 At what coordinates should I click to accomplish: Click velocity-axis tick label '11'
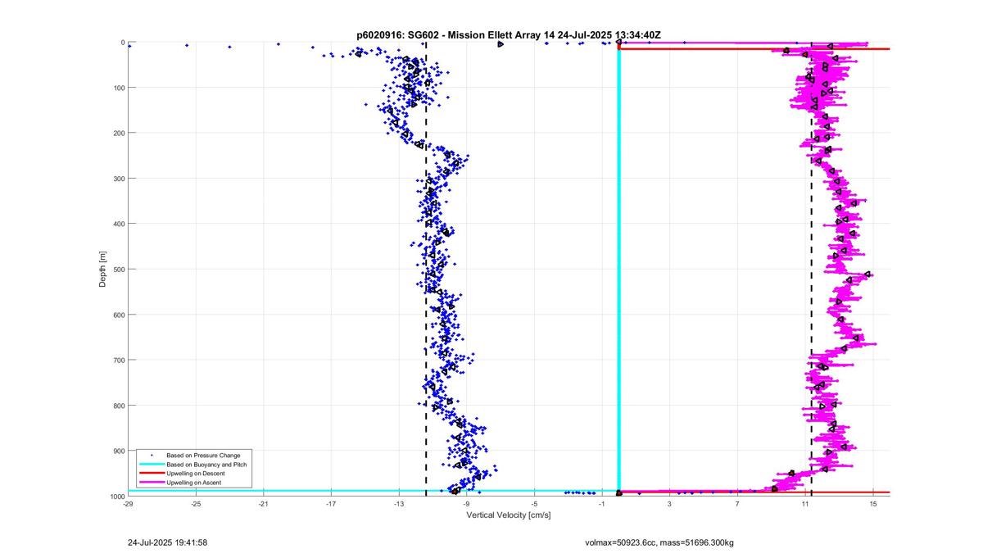pos(805,504)
